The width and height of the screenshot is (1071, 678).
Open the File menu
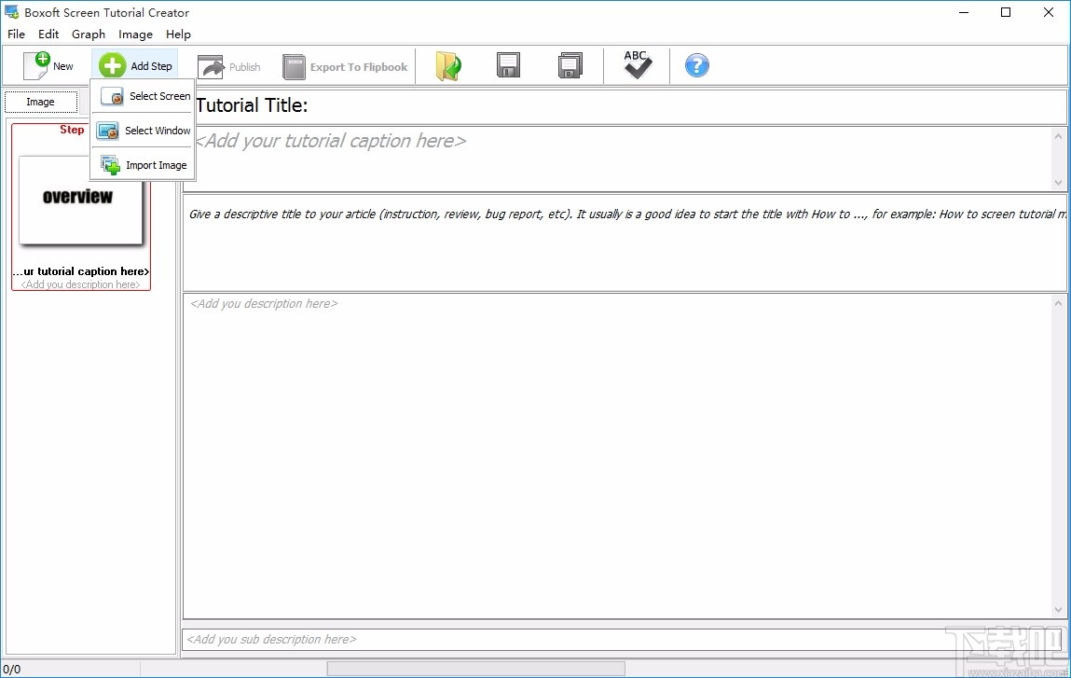click(15, 34)
